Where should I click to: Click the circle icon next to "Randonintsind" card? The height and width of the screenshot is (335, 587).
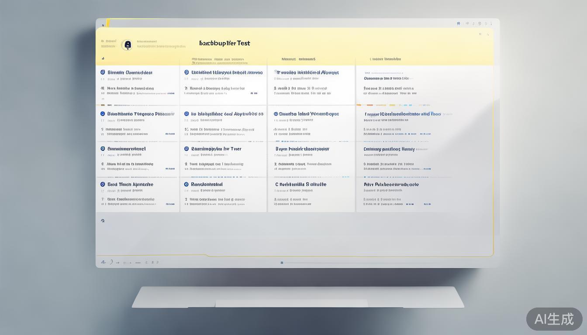[186, 185]
